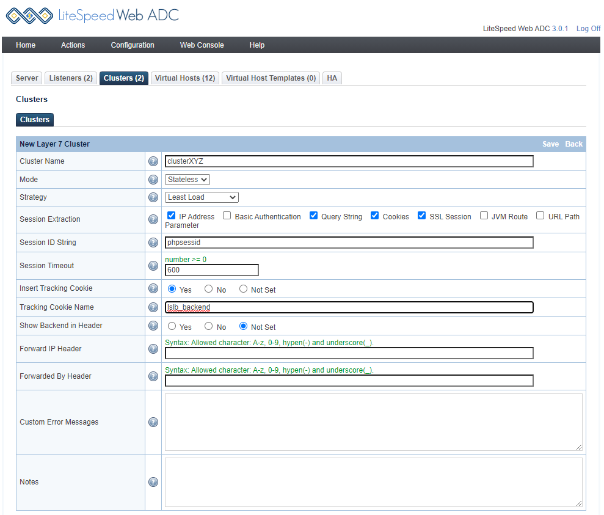Click help icon for Cluster Name
The width and height of the screenshot is (604, 515).
click(x=153, y=161)
